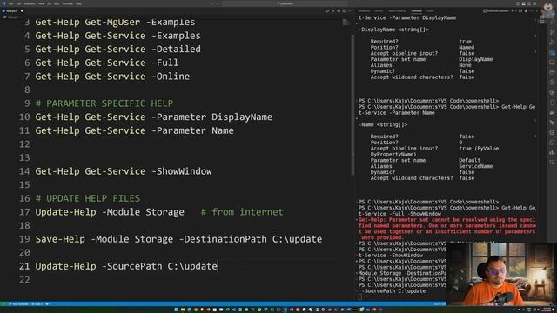
Task: Click red 'Get-Help: Parameter set' error text
Action: coord(446,229)
